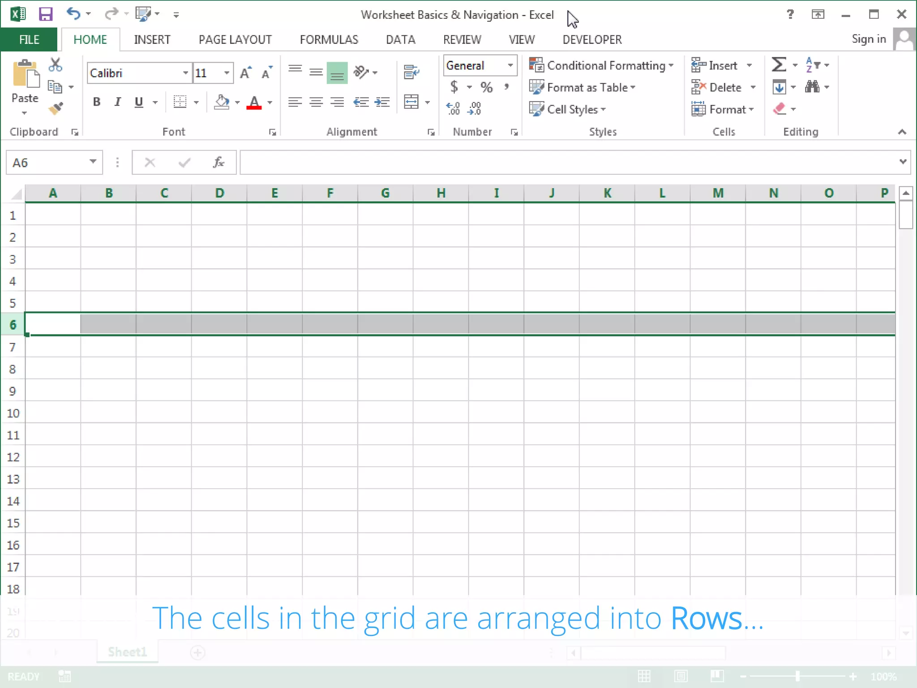This screenshot has height=688, width=917.
Task: Open Sort & Filter A-Z icon
Action: (x=812, y=65)
